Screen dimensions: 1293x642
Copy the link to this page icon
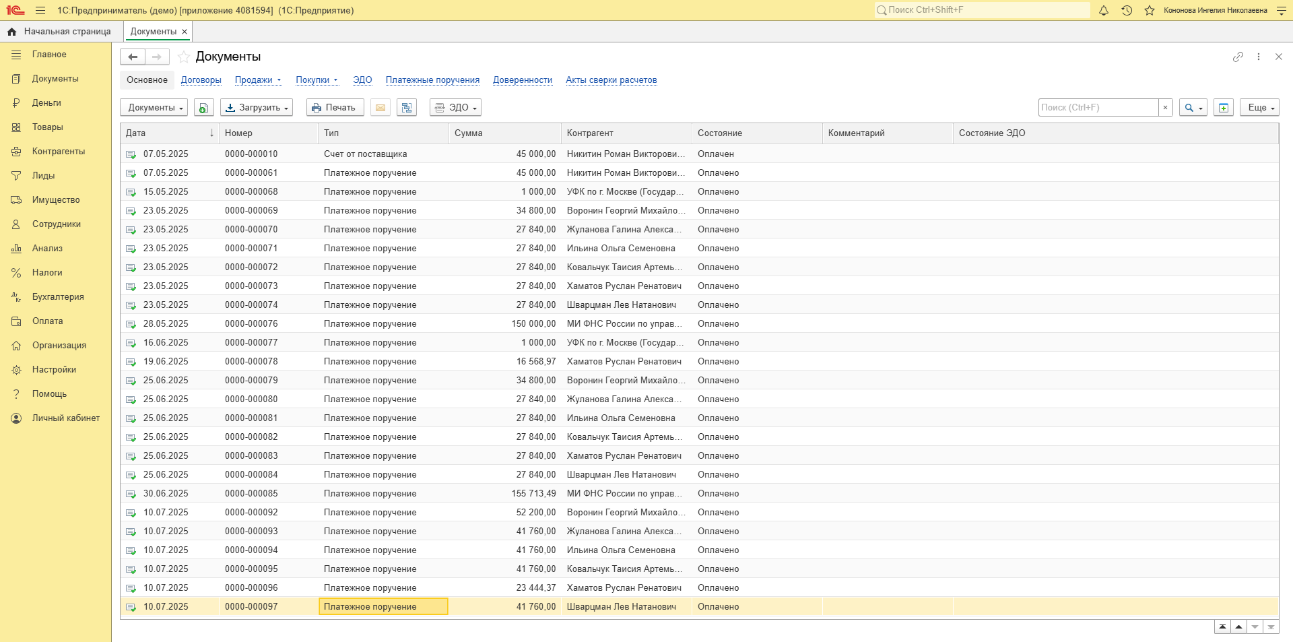1238,57
